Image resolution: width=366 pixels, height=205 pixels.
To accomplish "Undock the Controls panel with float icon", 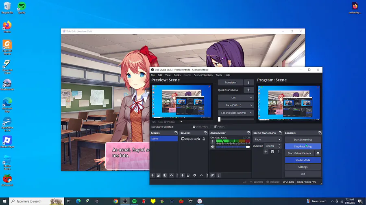I will point(320,133).
